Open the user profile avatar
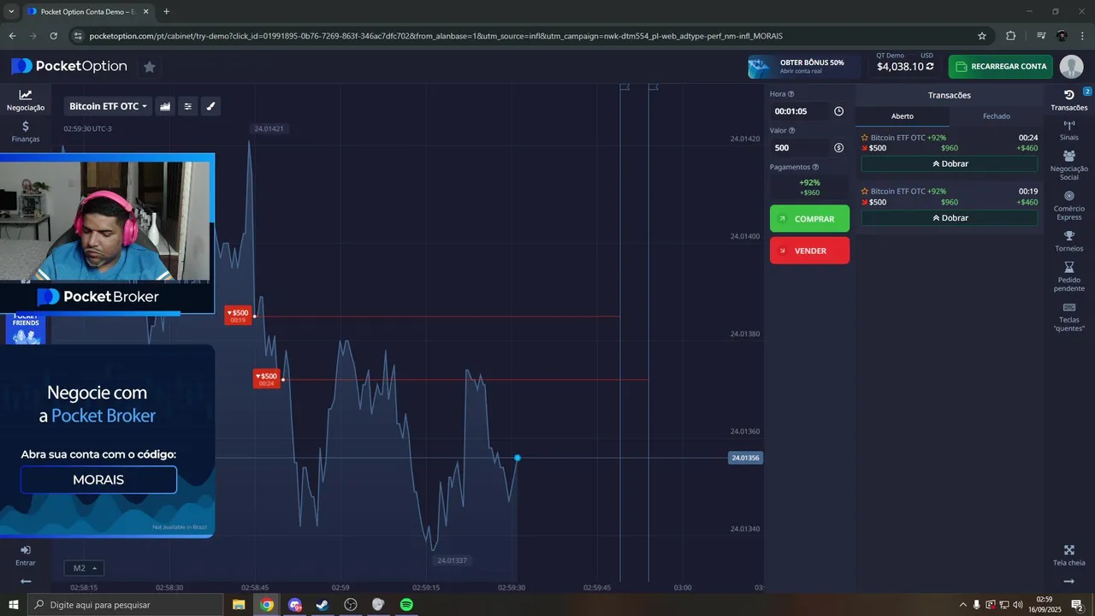The height and width of the screenshot is (616, 1095). pyautogui.click(x=1071, y=67)
